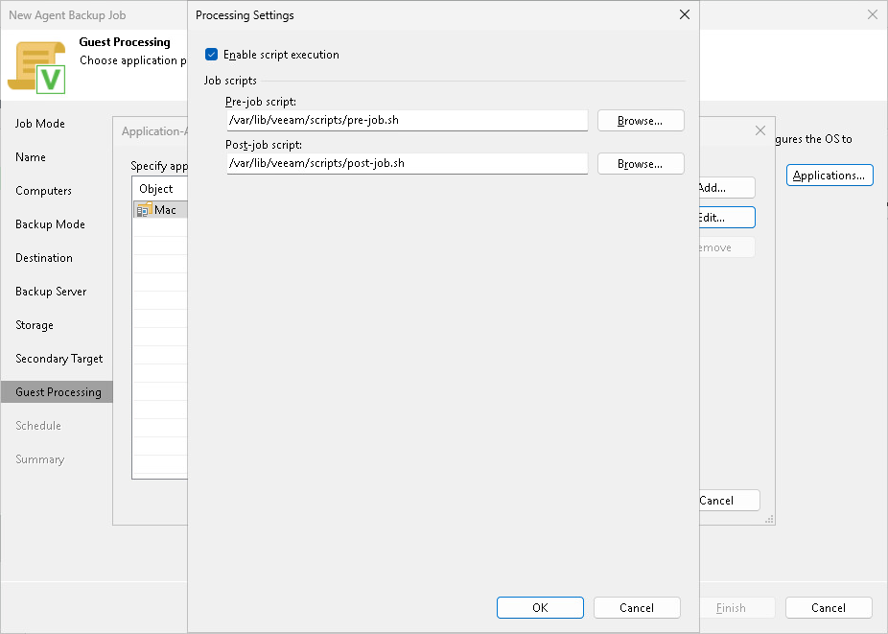Image resolution: width=888 pixels, height=634 pixels.
Task: Cancel the Processing Settings dialog
Action: [637, 607]
